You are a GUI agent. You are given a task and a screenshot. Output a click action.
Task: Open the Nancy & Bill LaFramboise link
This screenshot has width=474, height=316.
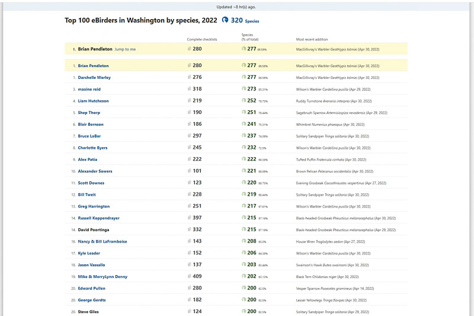tap(103, 241)
